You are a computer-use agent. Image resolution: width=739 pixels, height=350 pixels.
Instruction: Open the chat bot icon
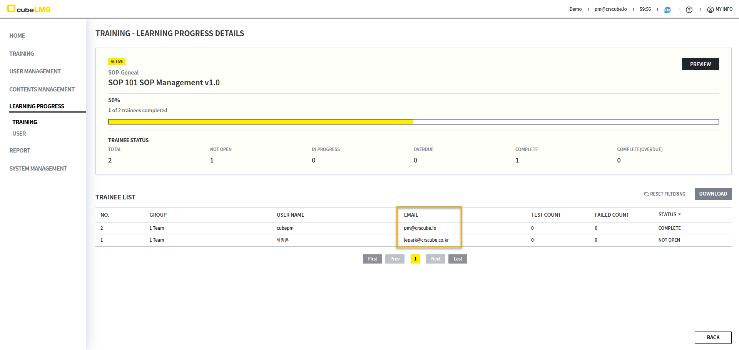667,10
